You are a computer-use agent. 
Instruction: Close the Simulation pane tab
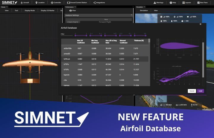pyautogui.click(x=144, y=7)
